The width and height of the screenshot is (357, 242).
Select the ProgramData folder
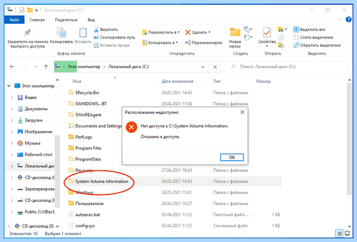point(84,159)
